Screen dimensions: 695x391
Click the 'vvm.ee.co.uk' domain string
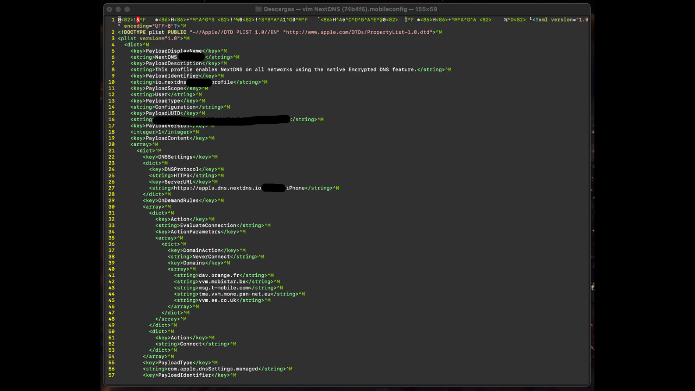[218, 300]
